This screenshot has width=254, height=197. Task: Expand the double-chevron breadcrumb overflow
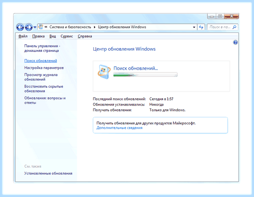coord(46,27)
